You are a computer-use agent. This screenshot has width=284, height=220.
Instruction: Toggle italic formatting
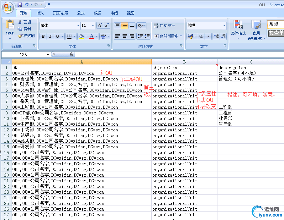tap(50, 36)
